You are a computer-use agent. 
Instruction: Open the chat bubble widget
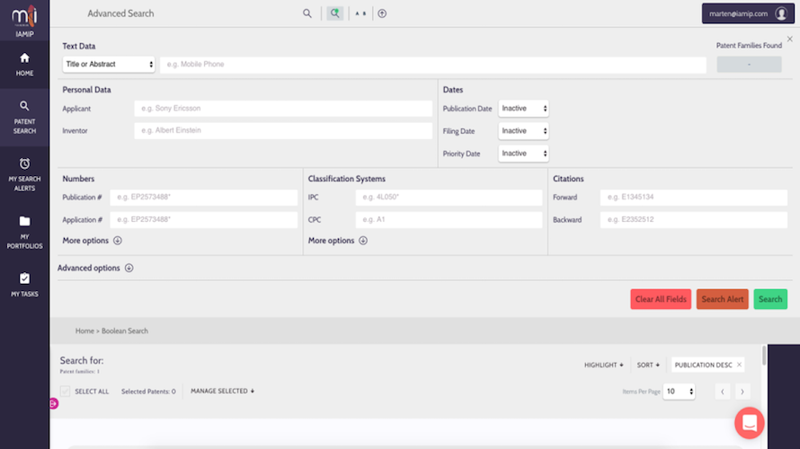(749, 422)
